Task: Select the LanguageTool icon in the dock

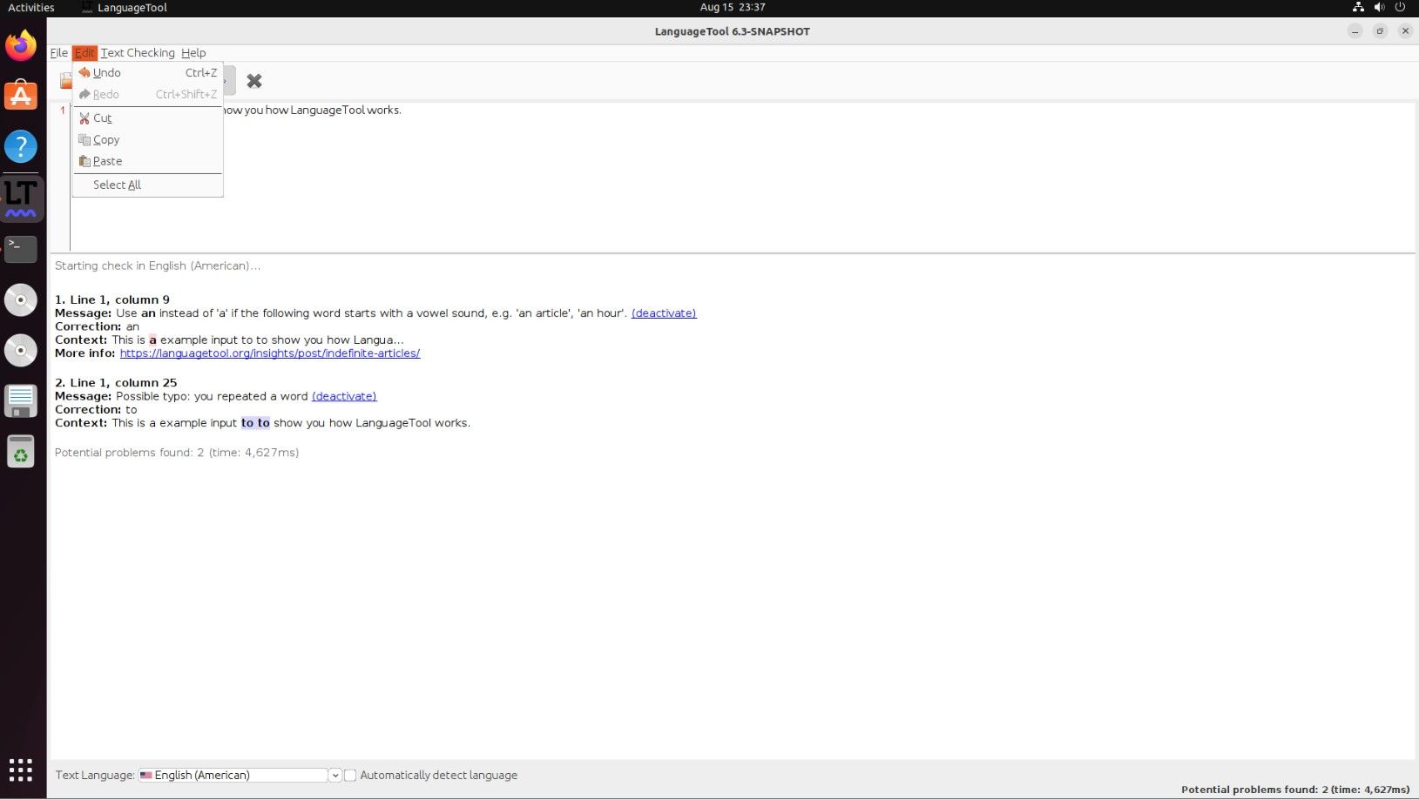Action: 21,198
